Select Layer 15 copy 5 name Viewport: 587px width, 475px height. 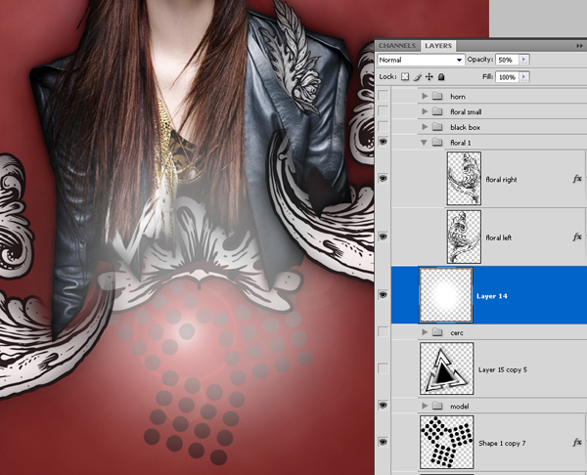pos(503,369)
